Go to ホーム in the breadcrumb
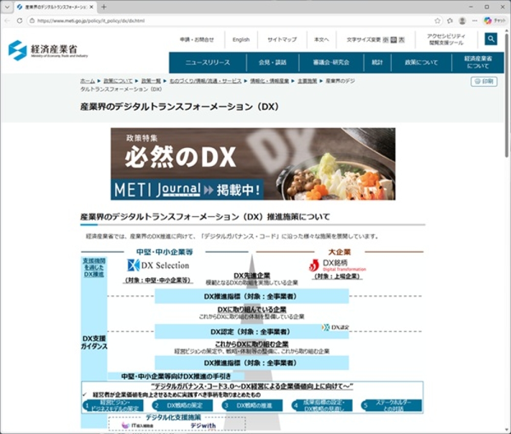Viewport: 511px width, 434px height. [x=87, y=81]
